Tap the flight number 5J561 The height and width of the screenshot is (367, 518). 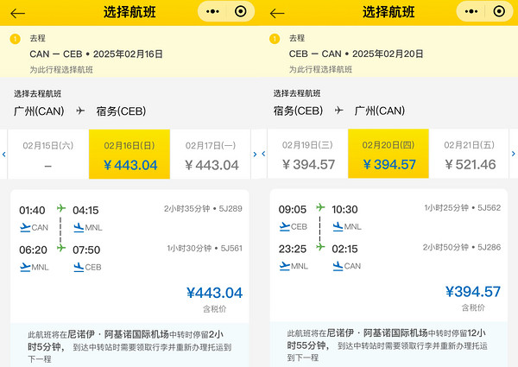coord(231,249)
